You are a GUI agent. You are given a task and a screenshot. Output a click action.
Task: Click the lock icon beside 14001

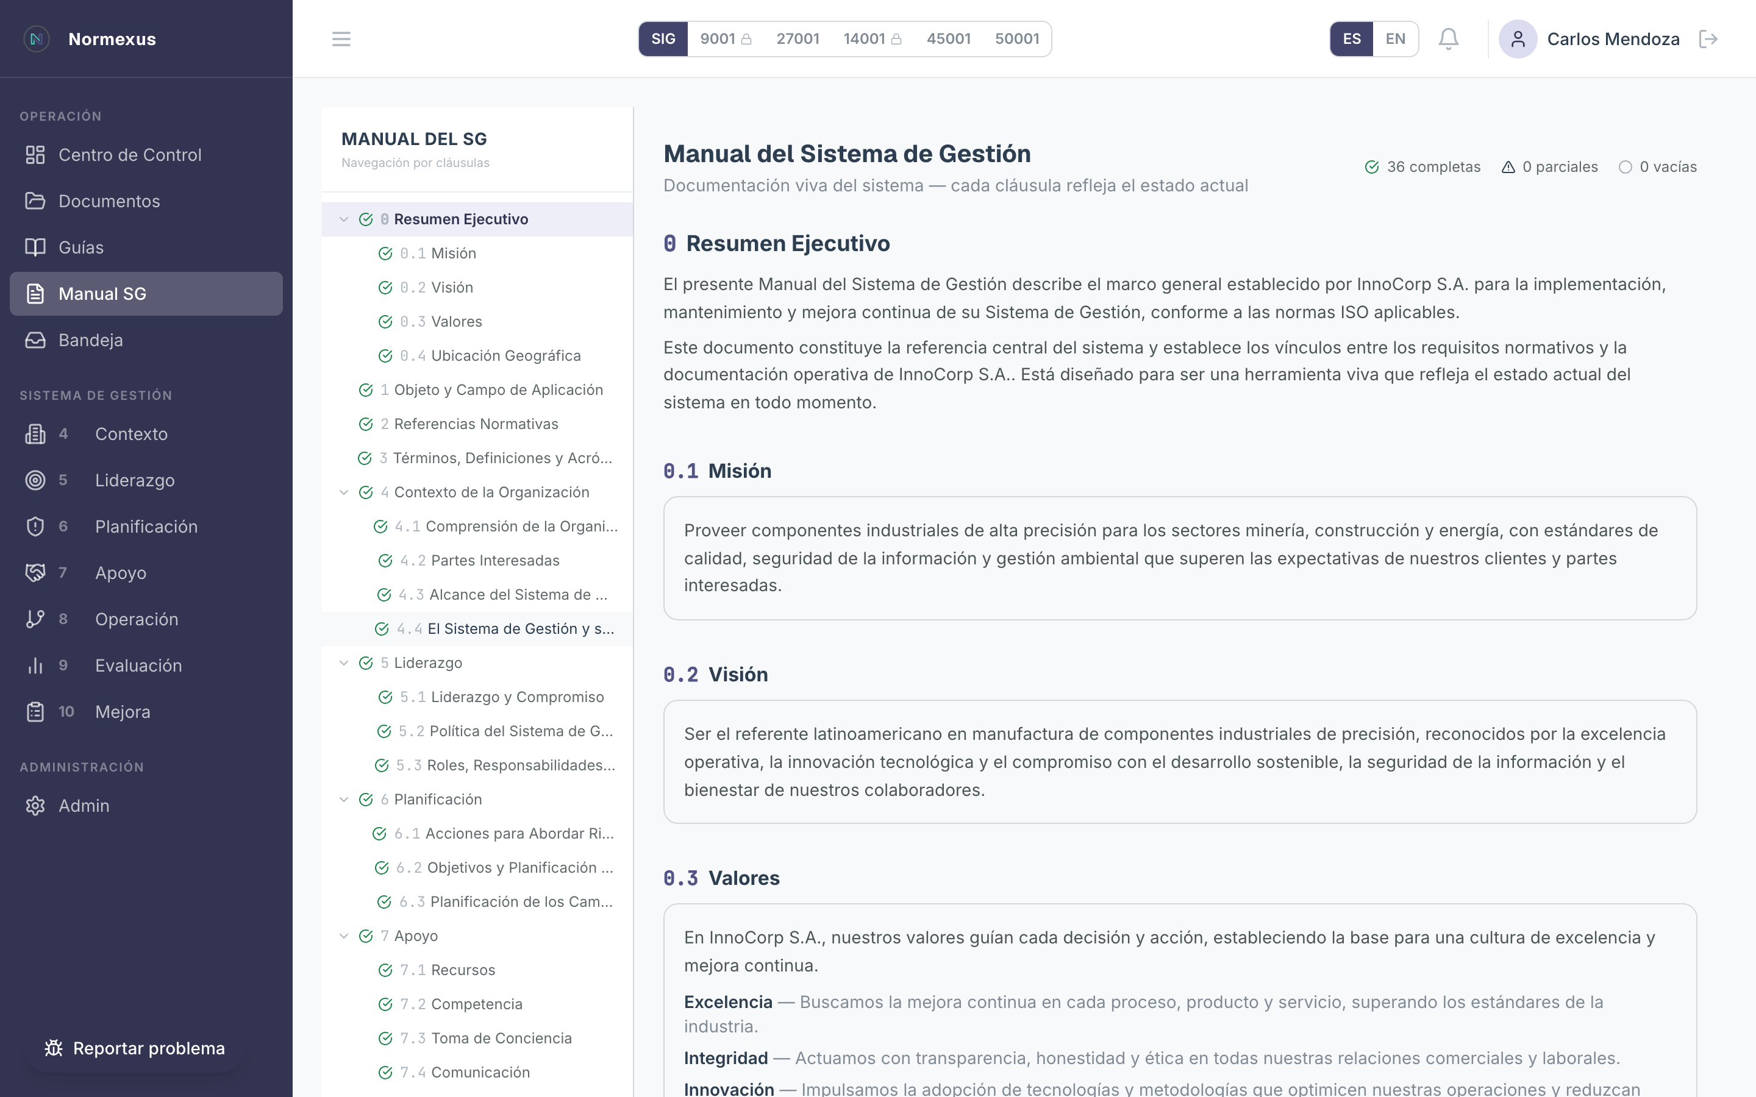896,39
